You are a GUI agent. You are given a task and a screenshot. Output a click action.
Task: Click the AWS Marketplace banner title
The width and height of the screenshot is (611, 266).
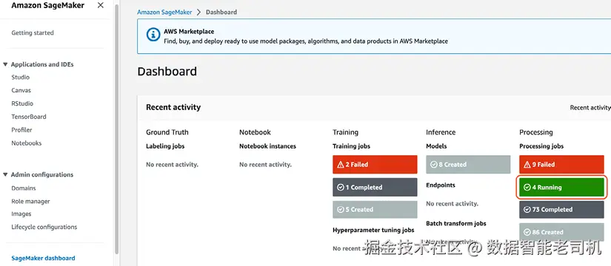[189, 32]
